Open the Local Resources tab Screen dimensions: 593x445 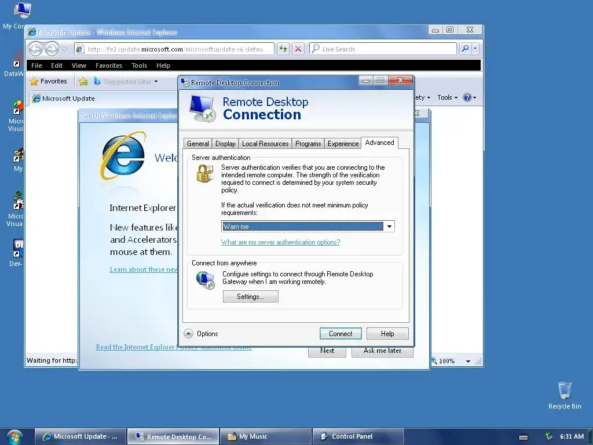(x=265, y=144)
